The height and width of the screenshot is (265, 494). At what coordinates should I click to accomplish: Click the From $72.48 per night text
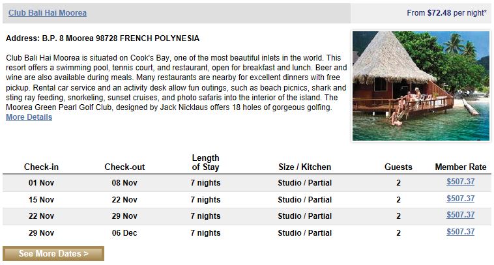pos(446,13)
